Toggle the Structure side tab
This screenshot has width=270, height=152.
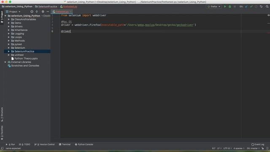click(2, 114)
